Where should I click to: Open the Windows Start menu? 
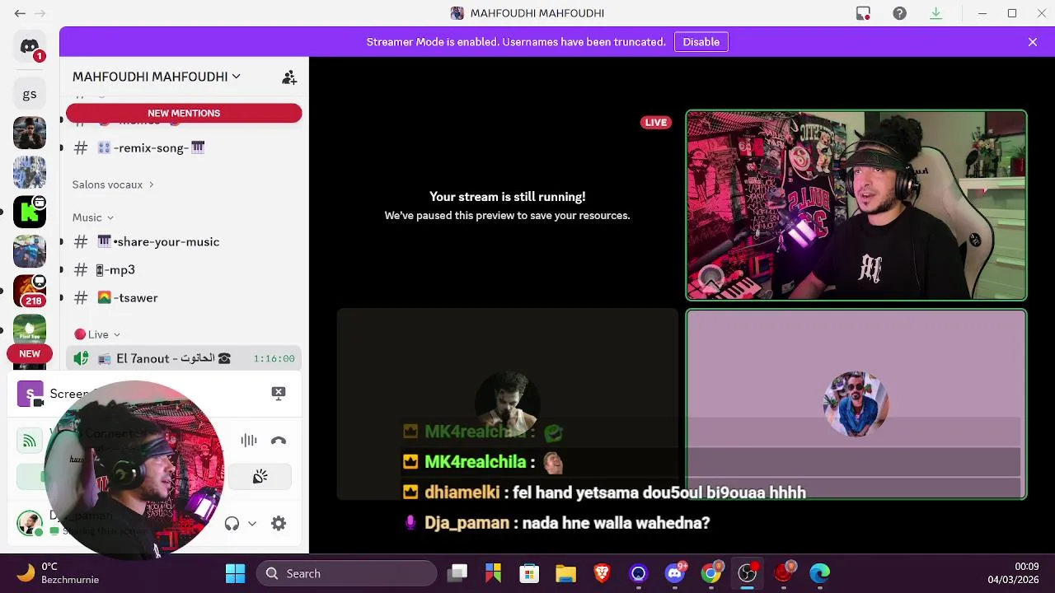pos(235,573)
